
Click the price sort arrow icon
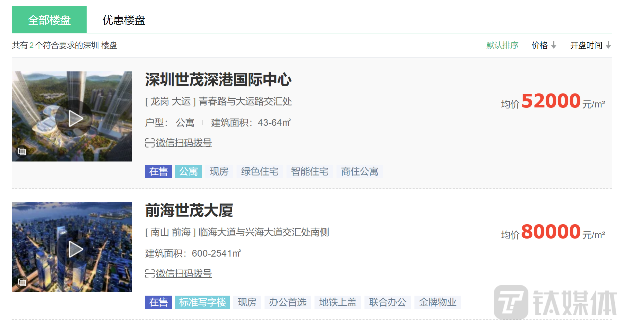pos(554,45)
